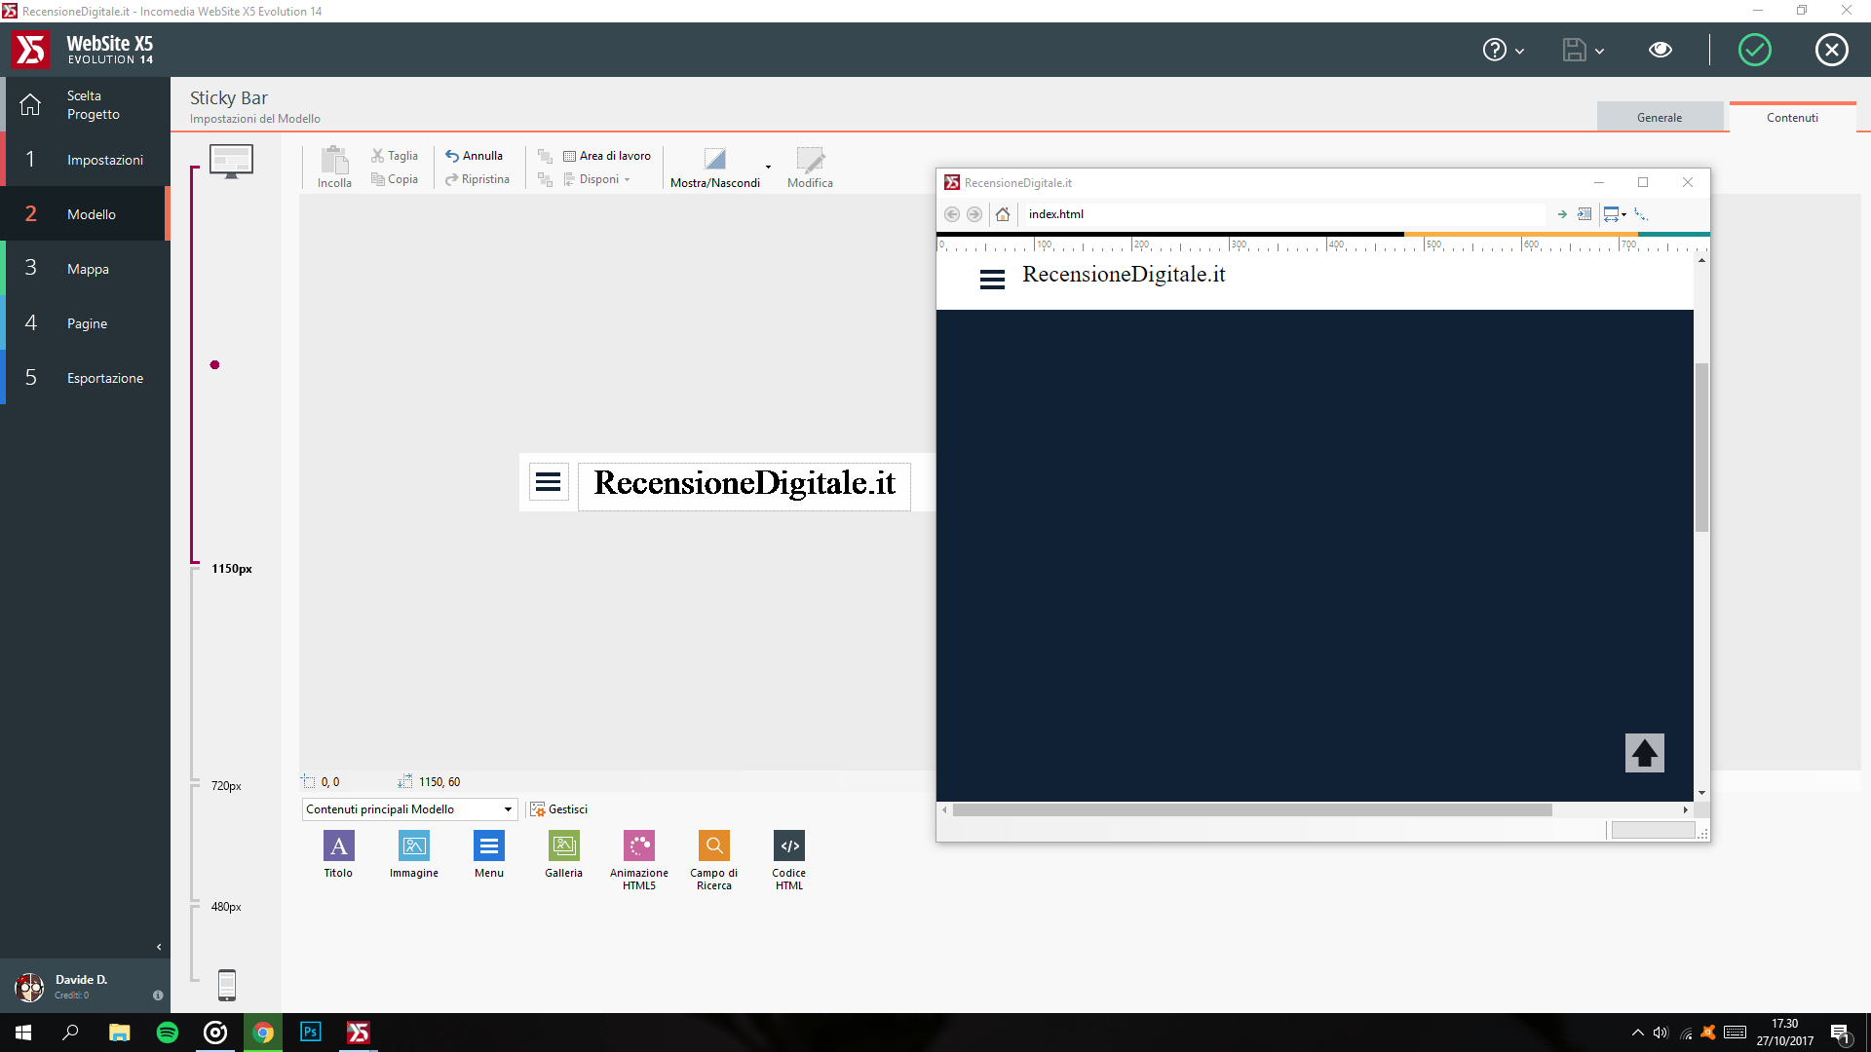Open the Help menu icon

point(1494,50)
